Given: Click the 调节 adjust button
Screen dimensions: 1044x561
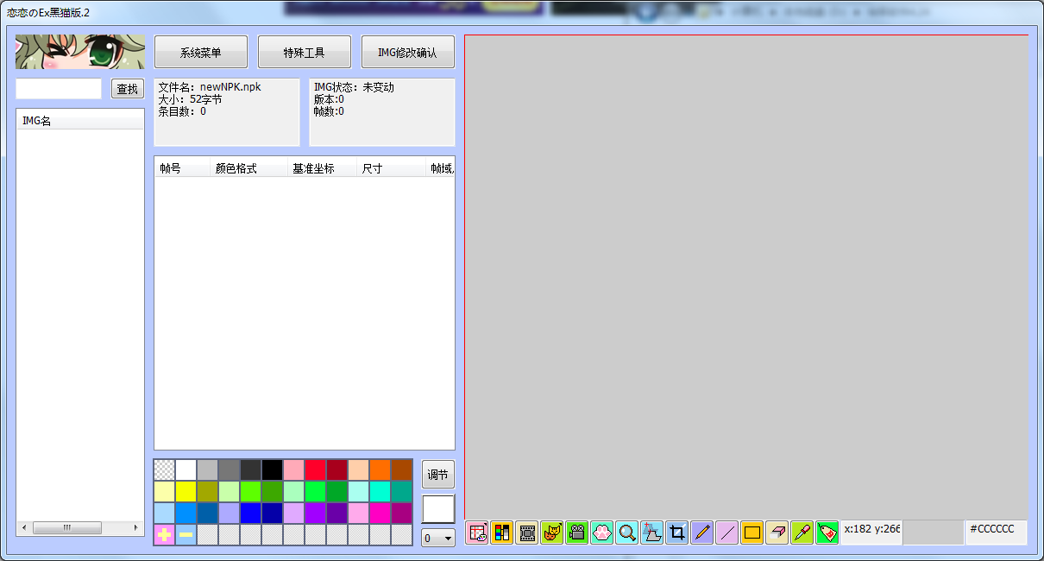Looking at the screenshot, I should tap(438, 475).
